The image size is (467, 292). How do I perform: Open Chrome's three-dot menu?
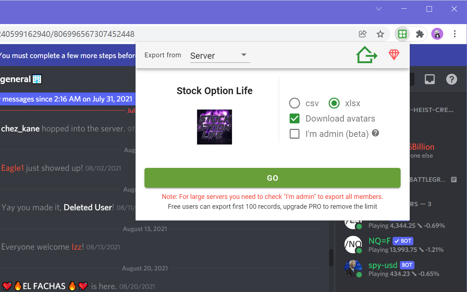pos(455,34)
